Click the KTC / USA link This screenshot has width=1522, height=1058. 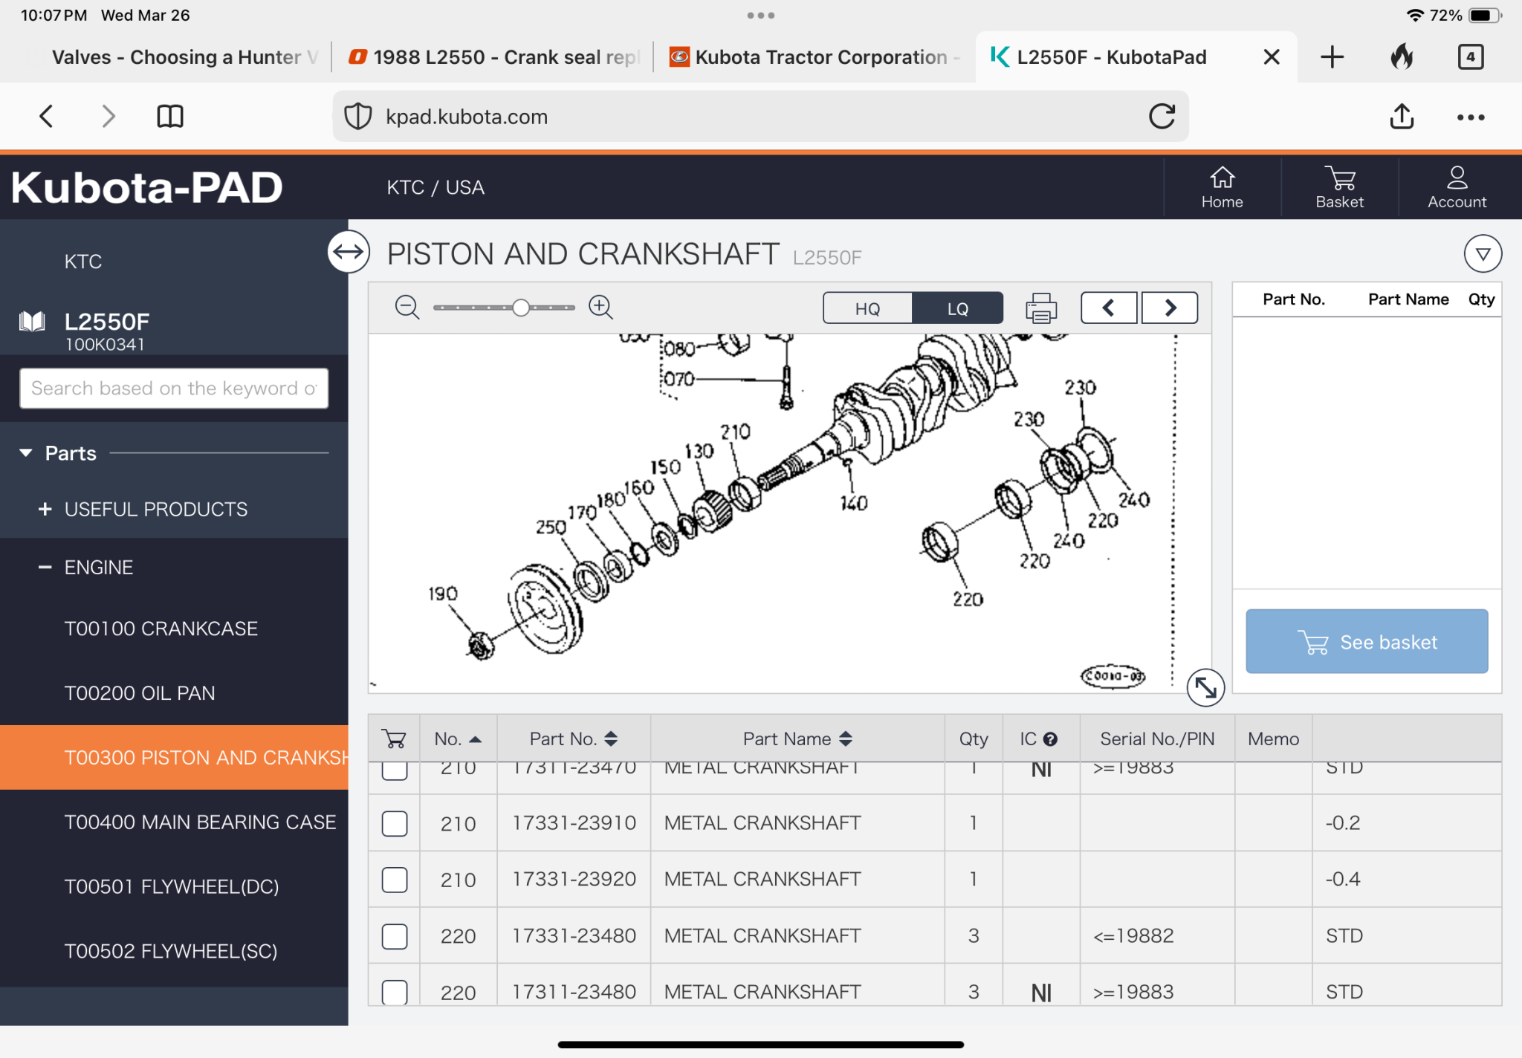[435, 187]
